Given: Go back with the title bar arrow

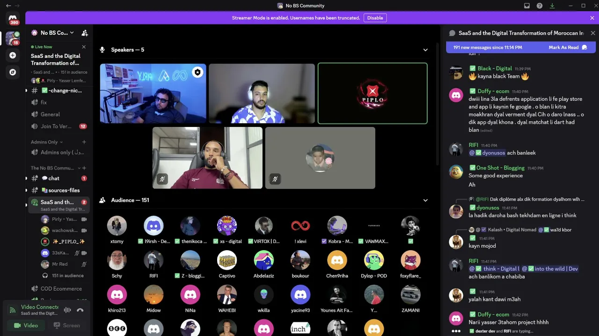Looking at the screenshot, I should pos(8,6).
